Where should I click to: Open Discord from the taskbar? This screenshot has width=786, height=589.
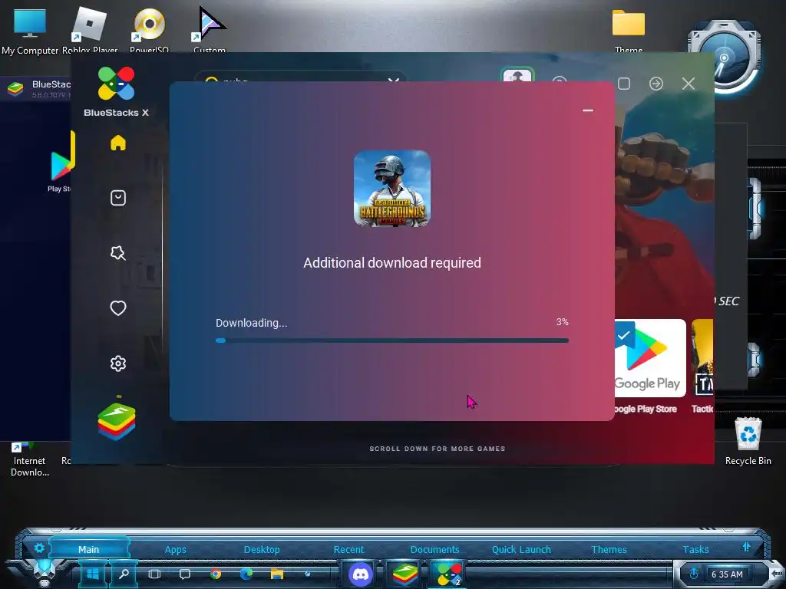[x=361, y=574]
